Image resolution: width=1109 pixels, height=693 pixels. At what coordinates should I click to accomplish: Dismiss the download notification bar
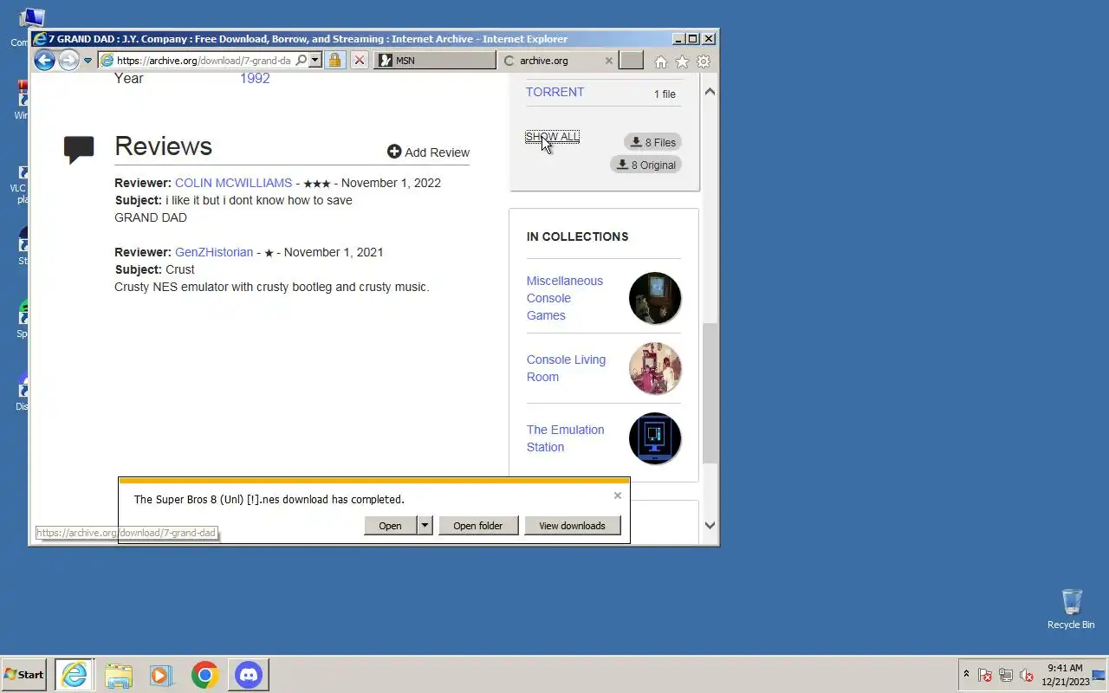[x=618, y=495]
